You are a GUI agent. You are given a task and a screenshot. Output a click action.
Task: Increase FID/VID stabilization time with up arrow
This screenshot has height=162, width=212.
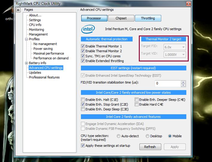183,82
